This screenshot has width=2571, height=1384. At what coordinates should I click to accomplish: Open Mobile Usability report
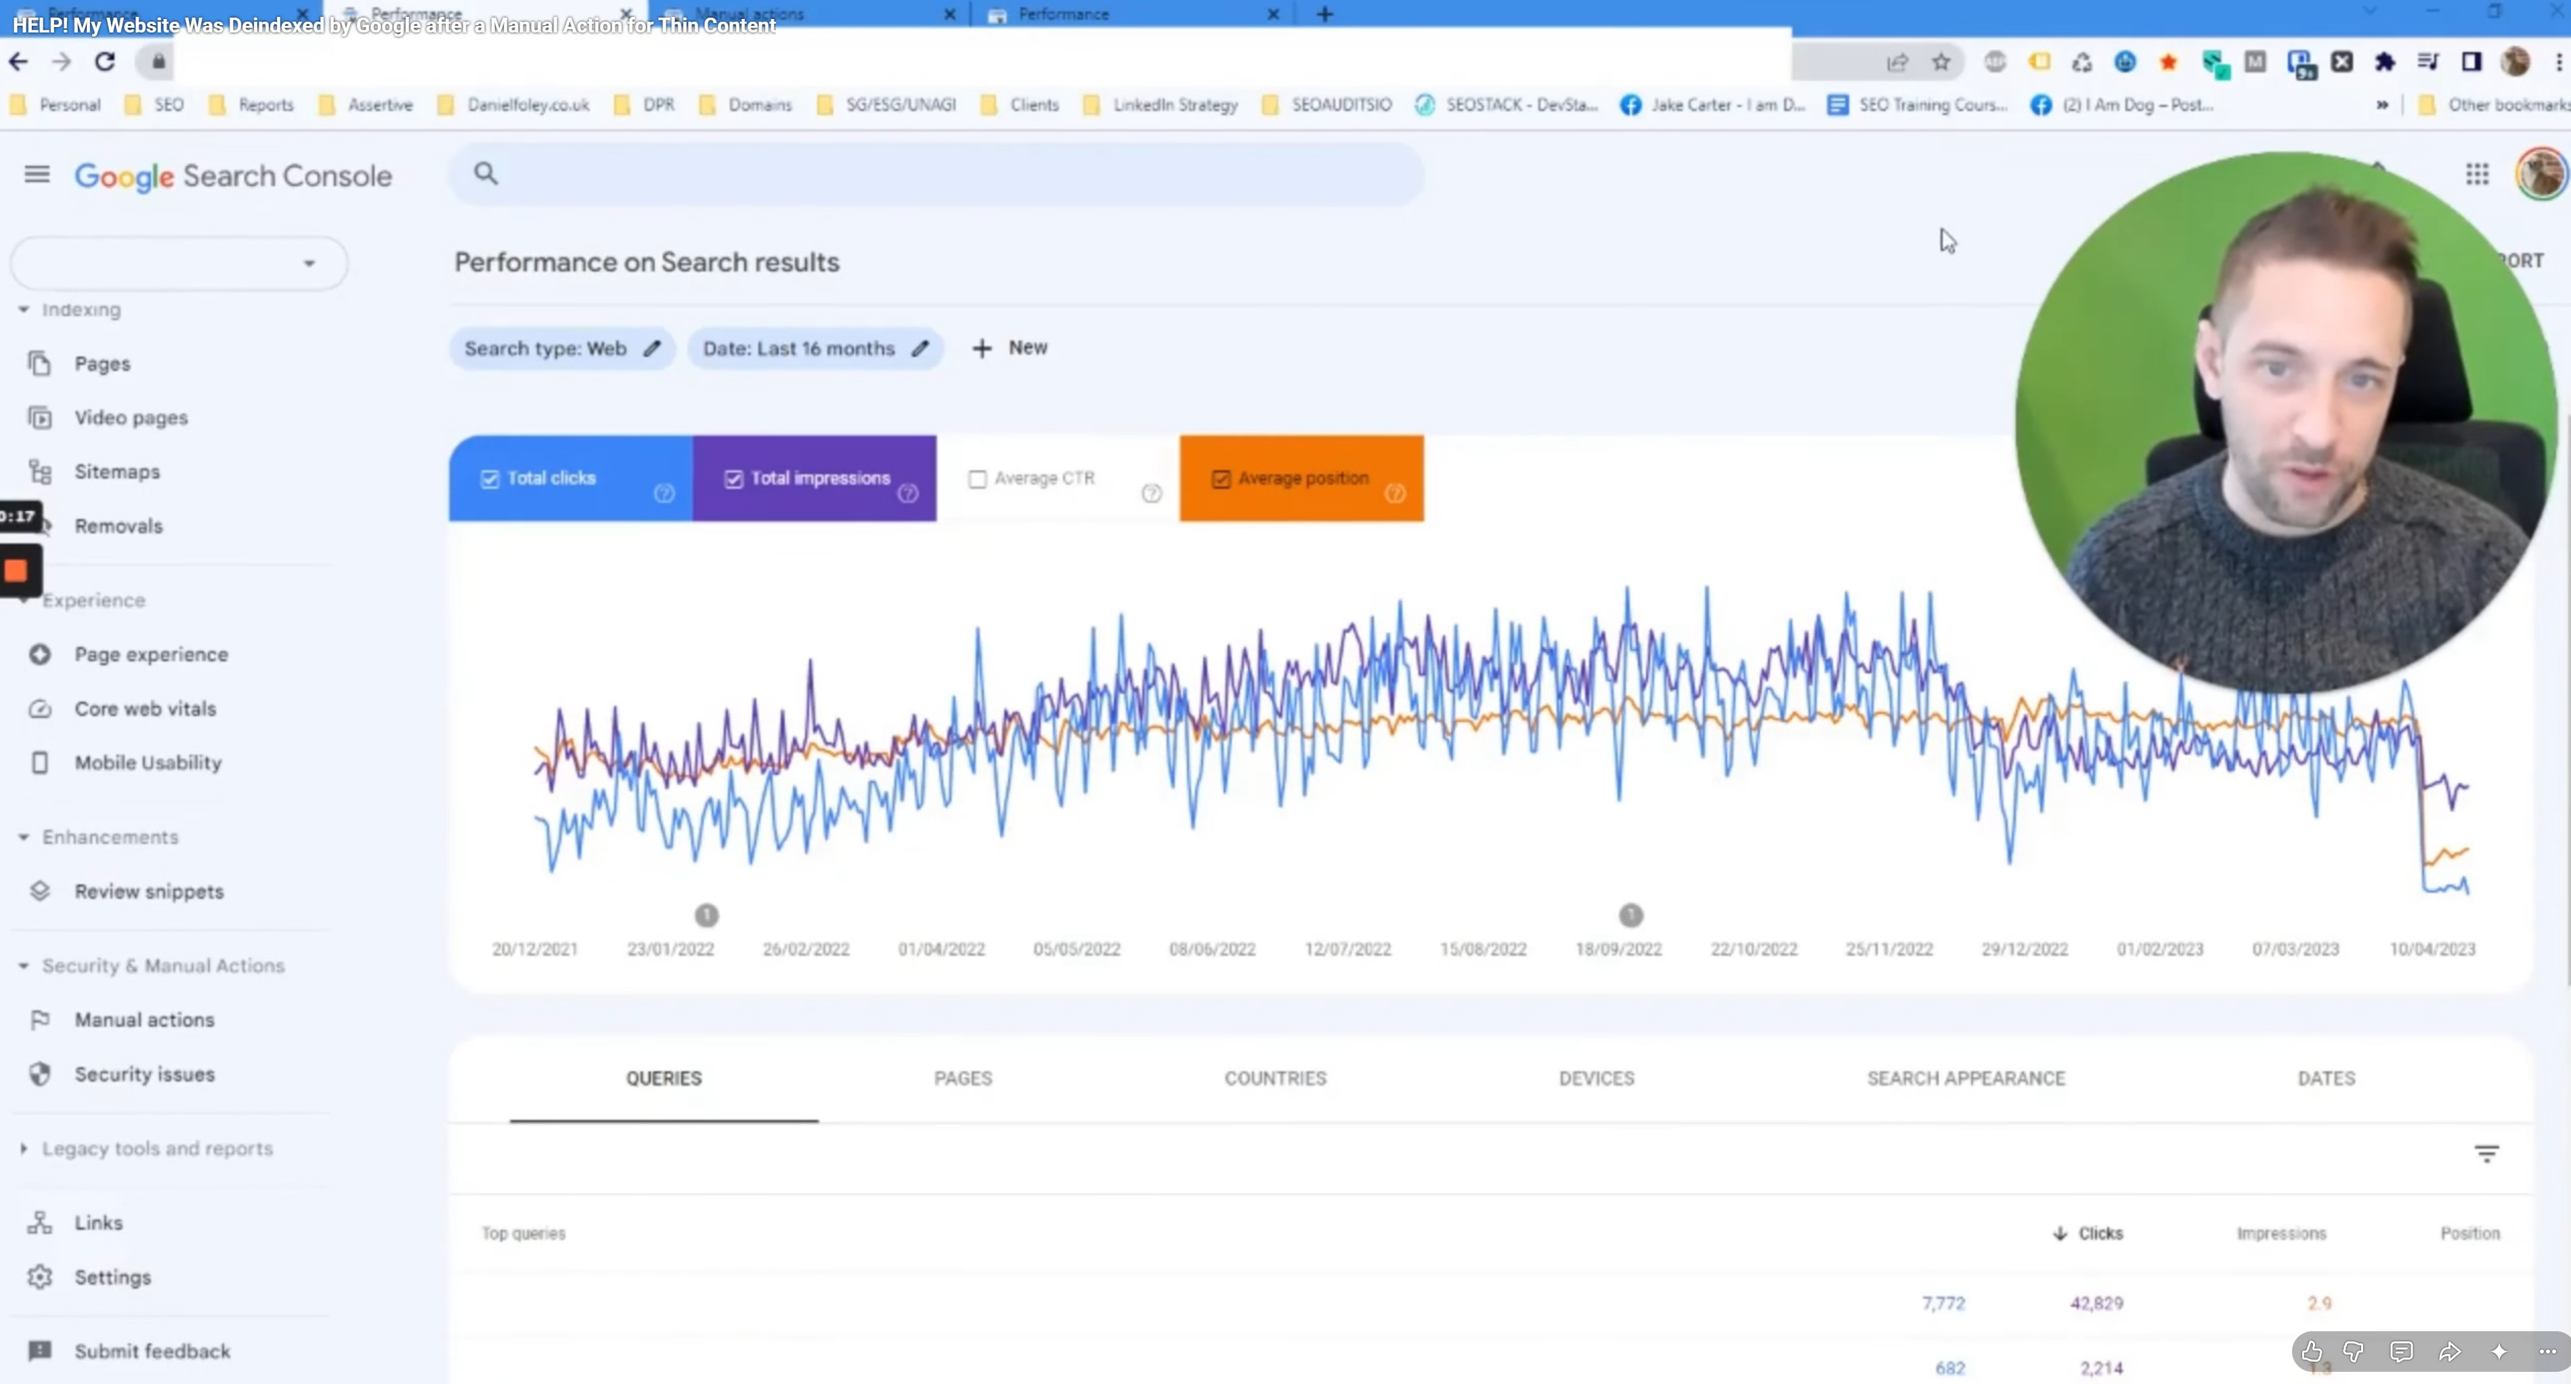coord(148,762)
